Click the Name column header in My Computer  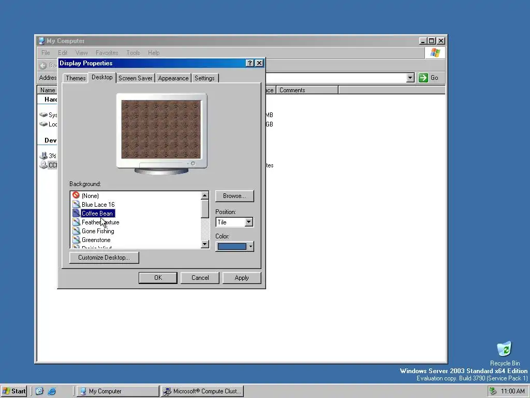pyautogui.click(x=47, y=90)
